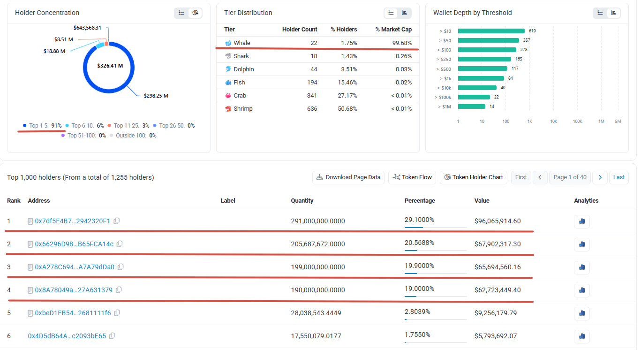Open analytics for rank 1 holder
The height and width of the screenshot is (350, 641).
(582, 221)
